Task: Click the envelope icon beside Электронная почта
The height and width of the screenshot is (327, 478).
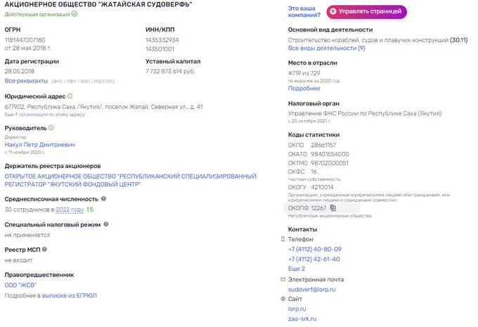Action: (283, 279)
